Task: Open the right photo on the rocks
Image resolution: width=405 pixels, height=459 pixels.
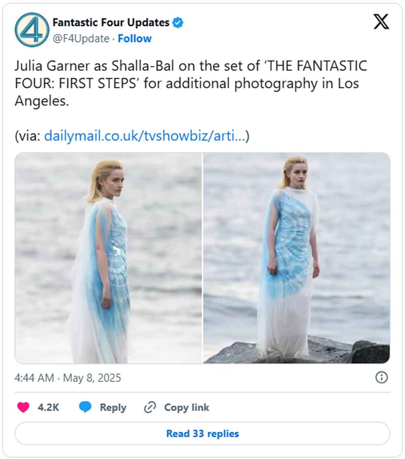Action: [296, 258]
